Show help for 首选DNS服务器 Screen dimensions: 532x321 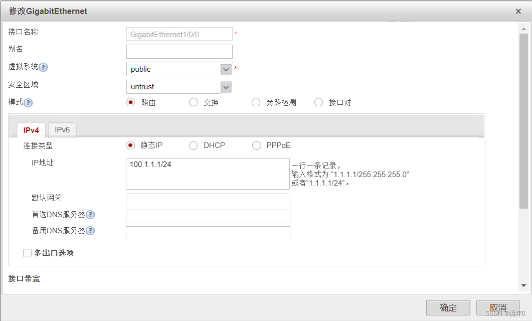(90, 215)
